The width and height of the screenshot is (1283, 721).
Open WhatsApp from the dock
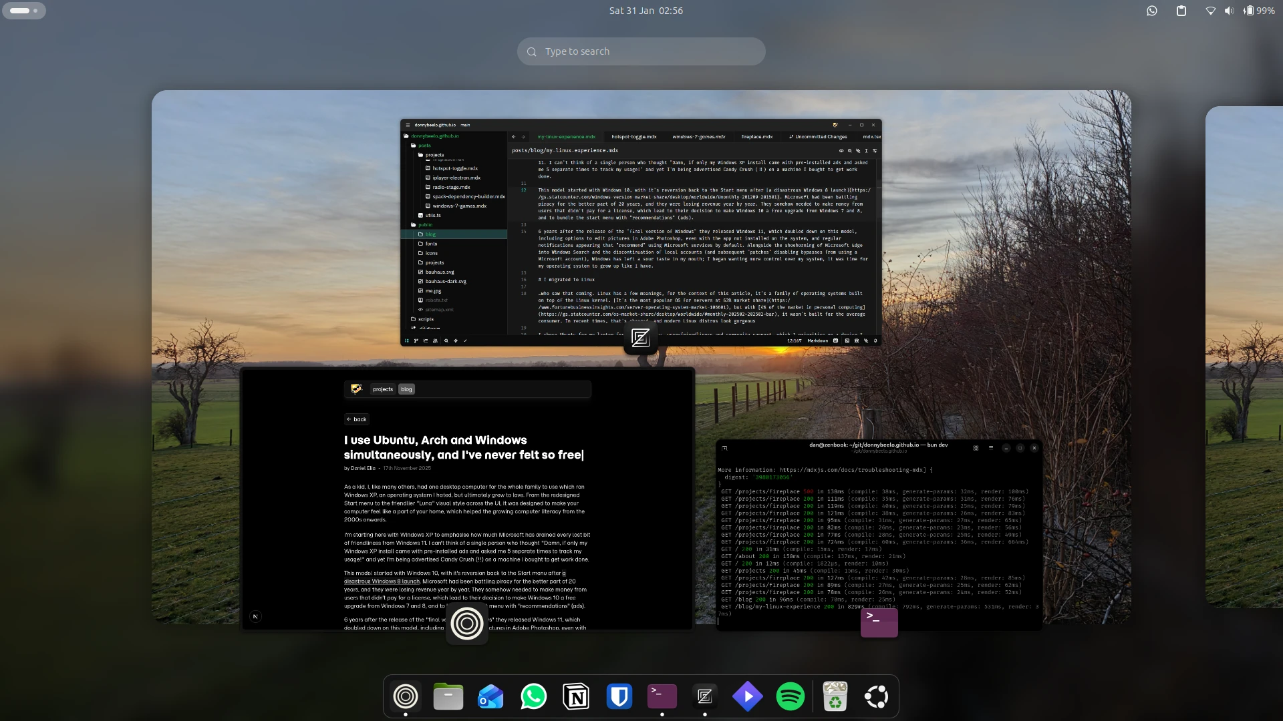point(533,697)
